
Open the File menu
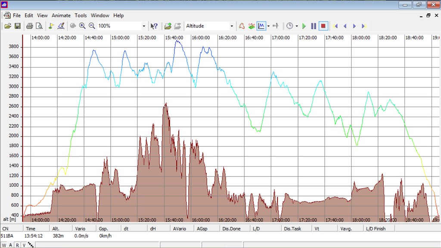tap(17, 15)
